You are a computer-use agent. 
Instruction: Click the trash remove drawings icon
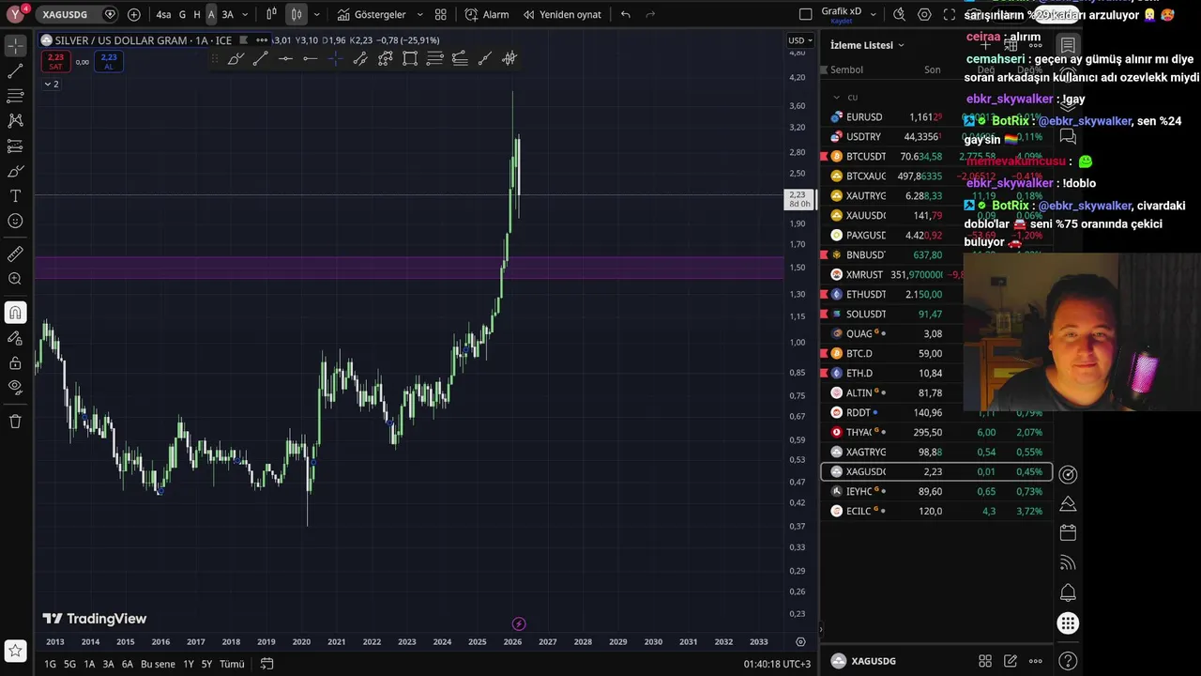pos(15,422)
